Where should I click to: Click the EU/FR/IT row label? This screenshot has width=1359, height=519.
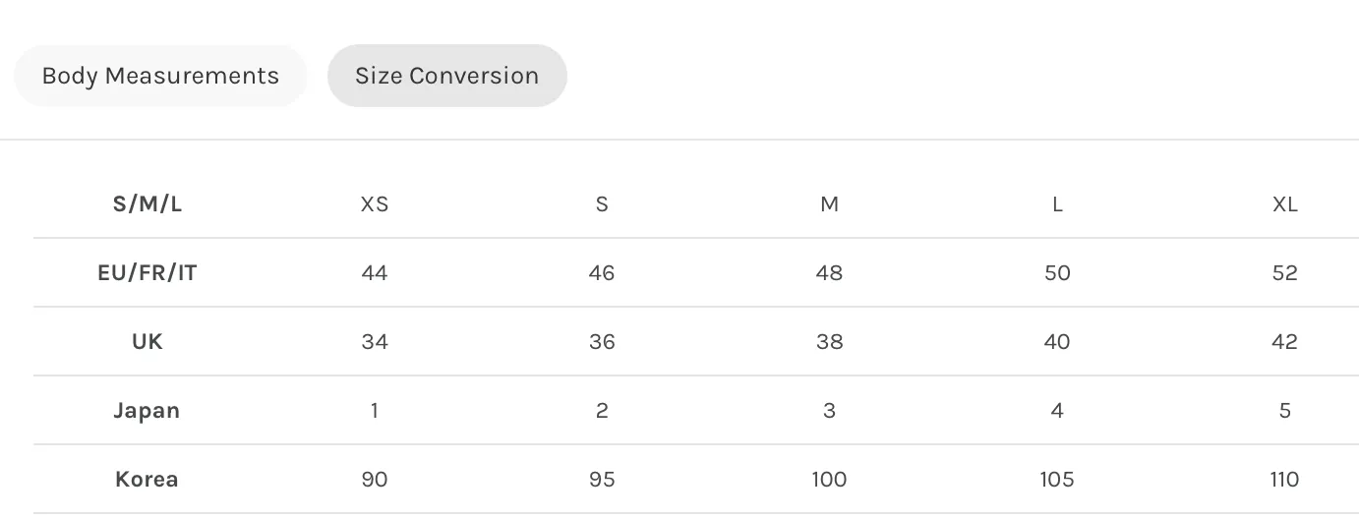point(148,273)
